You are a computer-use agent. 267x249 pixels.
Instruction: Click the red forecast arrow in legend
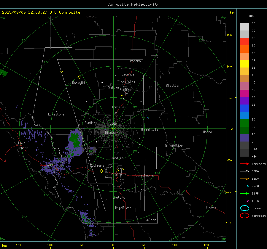(244, 164)
